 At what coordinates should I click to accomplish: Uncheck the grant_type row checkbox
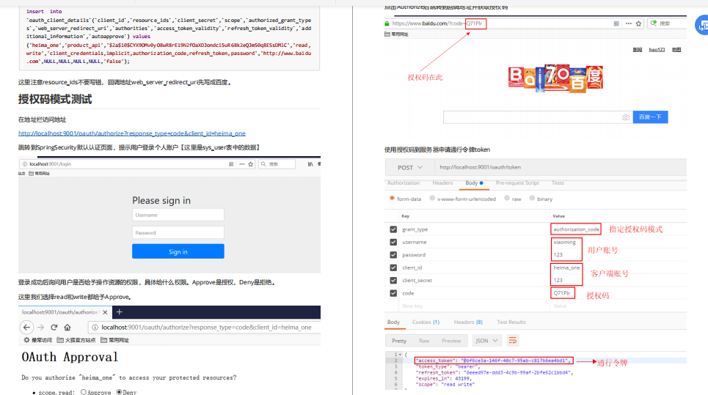pyautogui.click(x=393, y=229)
